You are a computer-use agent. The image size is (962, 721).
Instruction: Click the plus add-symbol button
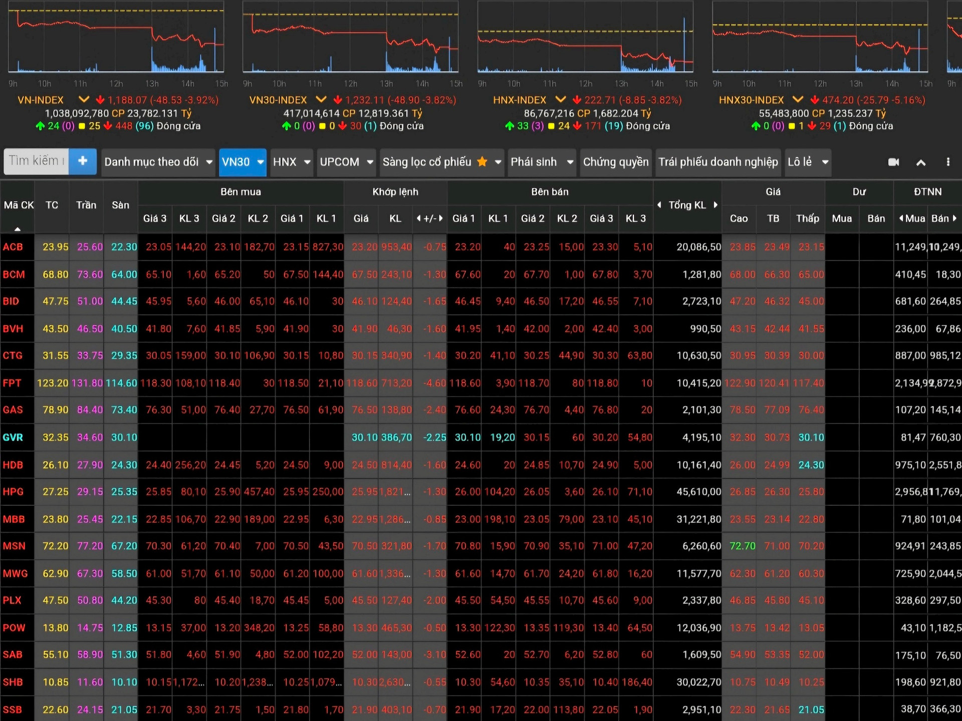pyautogui.click(x=83, y=161)
